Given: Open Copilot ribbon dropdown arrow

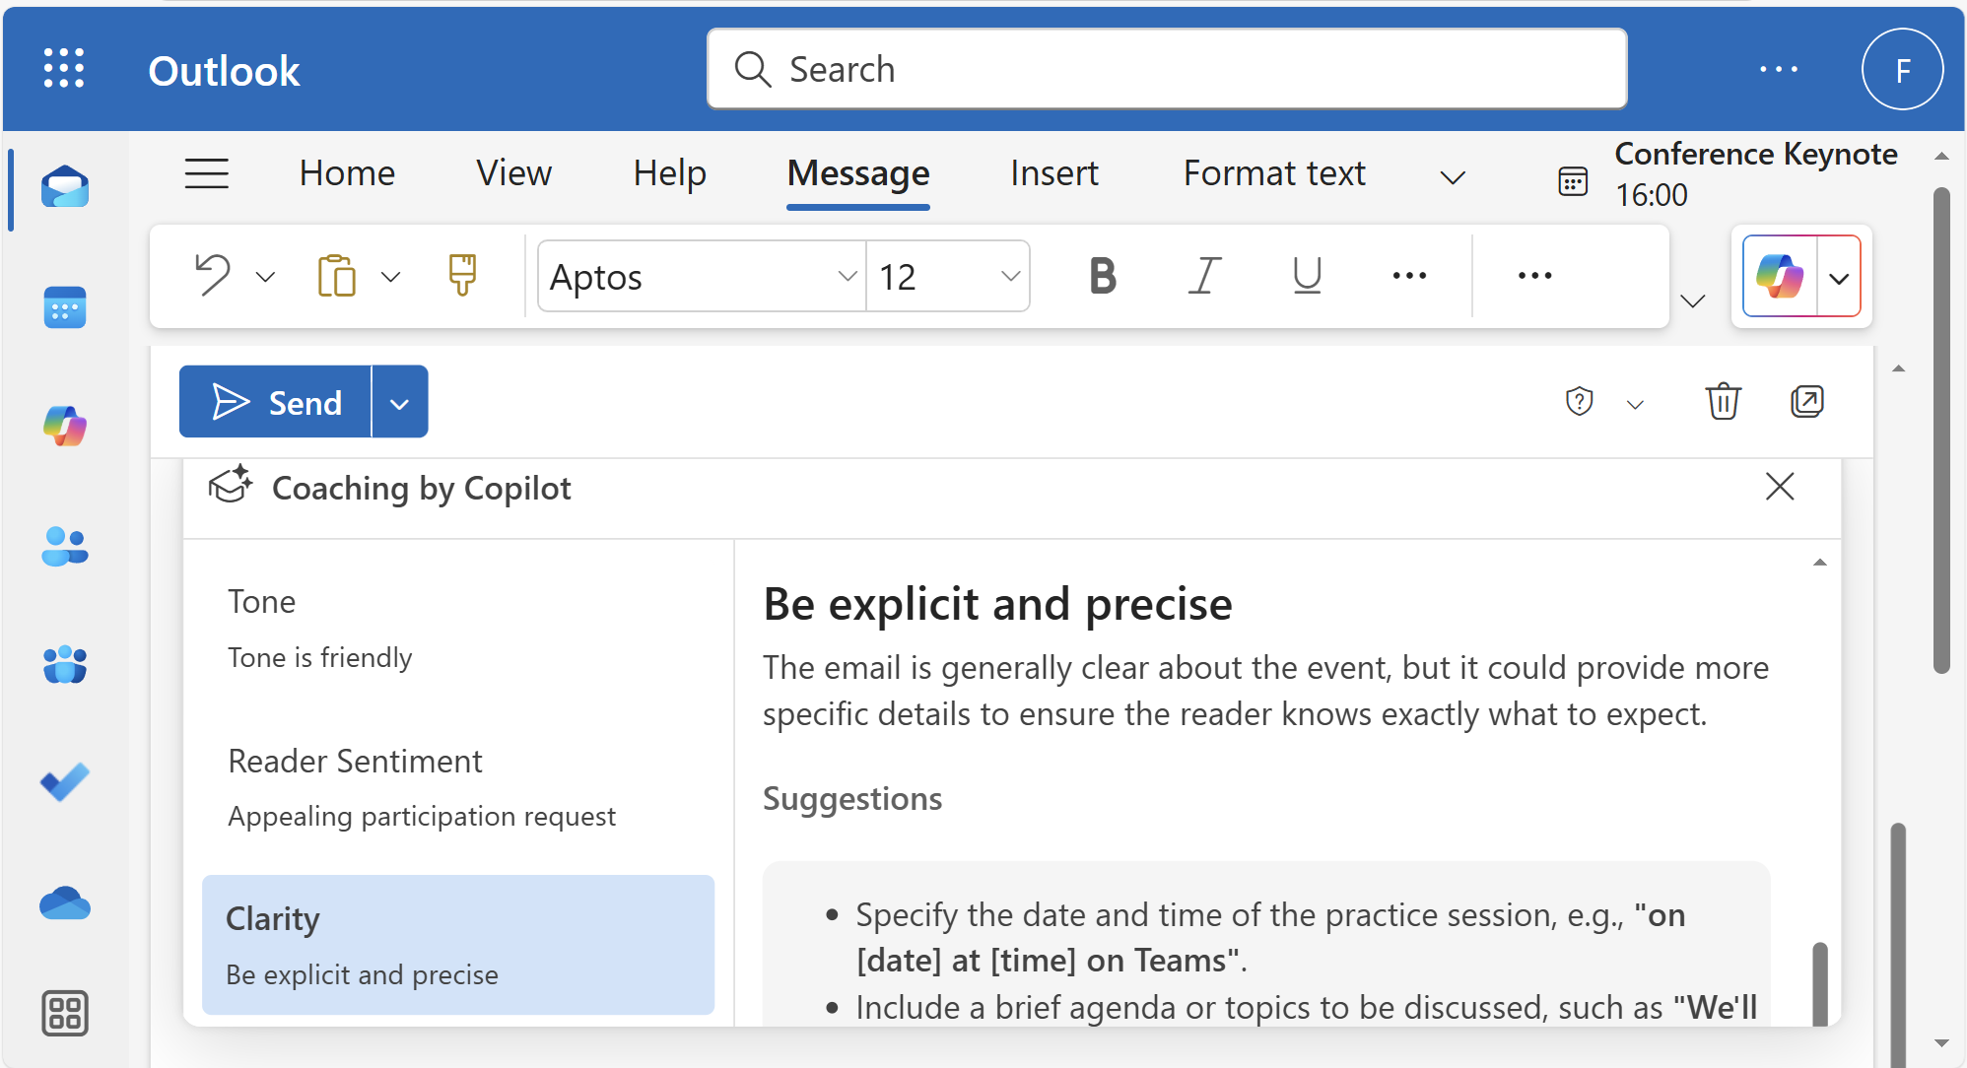Looking at the screenshot, I should pyautogui.click(x=1839, y=278).
